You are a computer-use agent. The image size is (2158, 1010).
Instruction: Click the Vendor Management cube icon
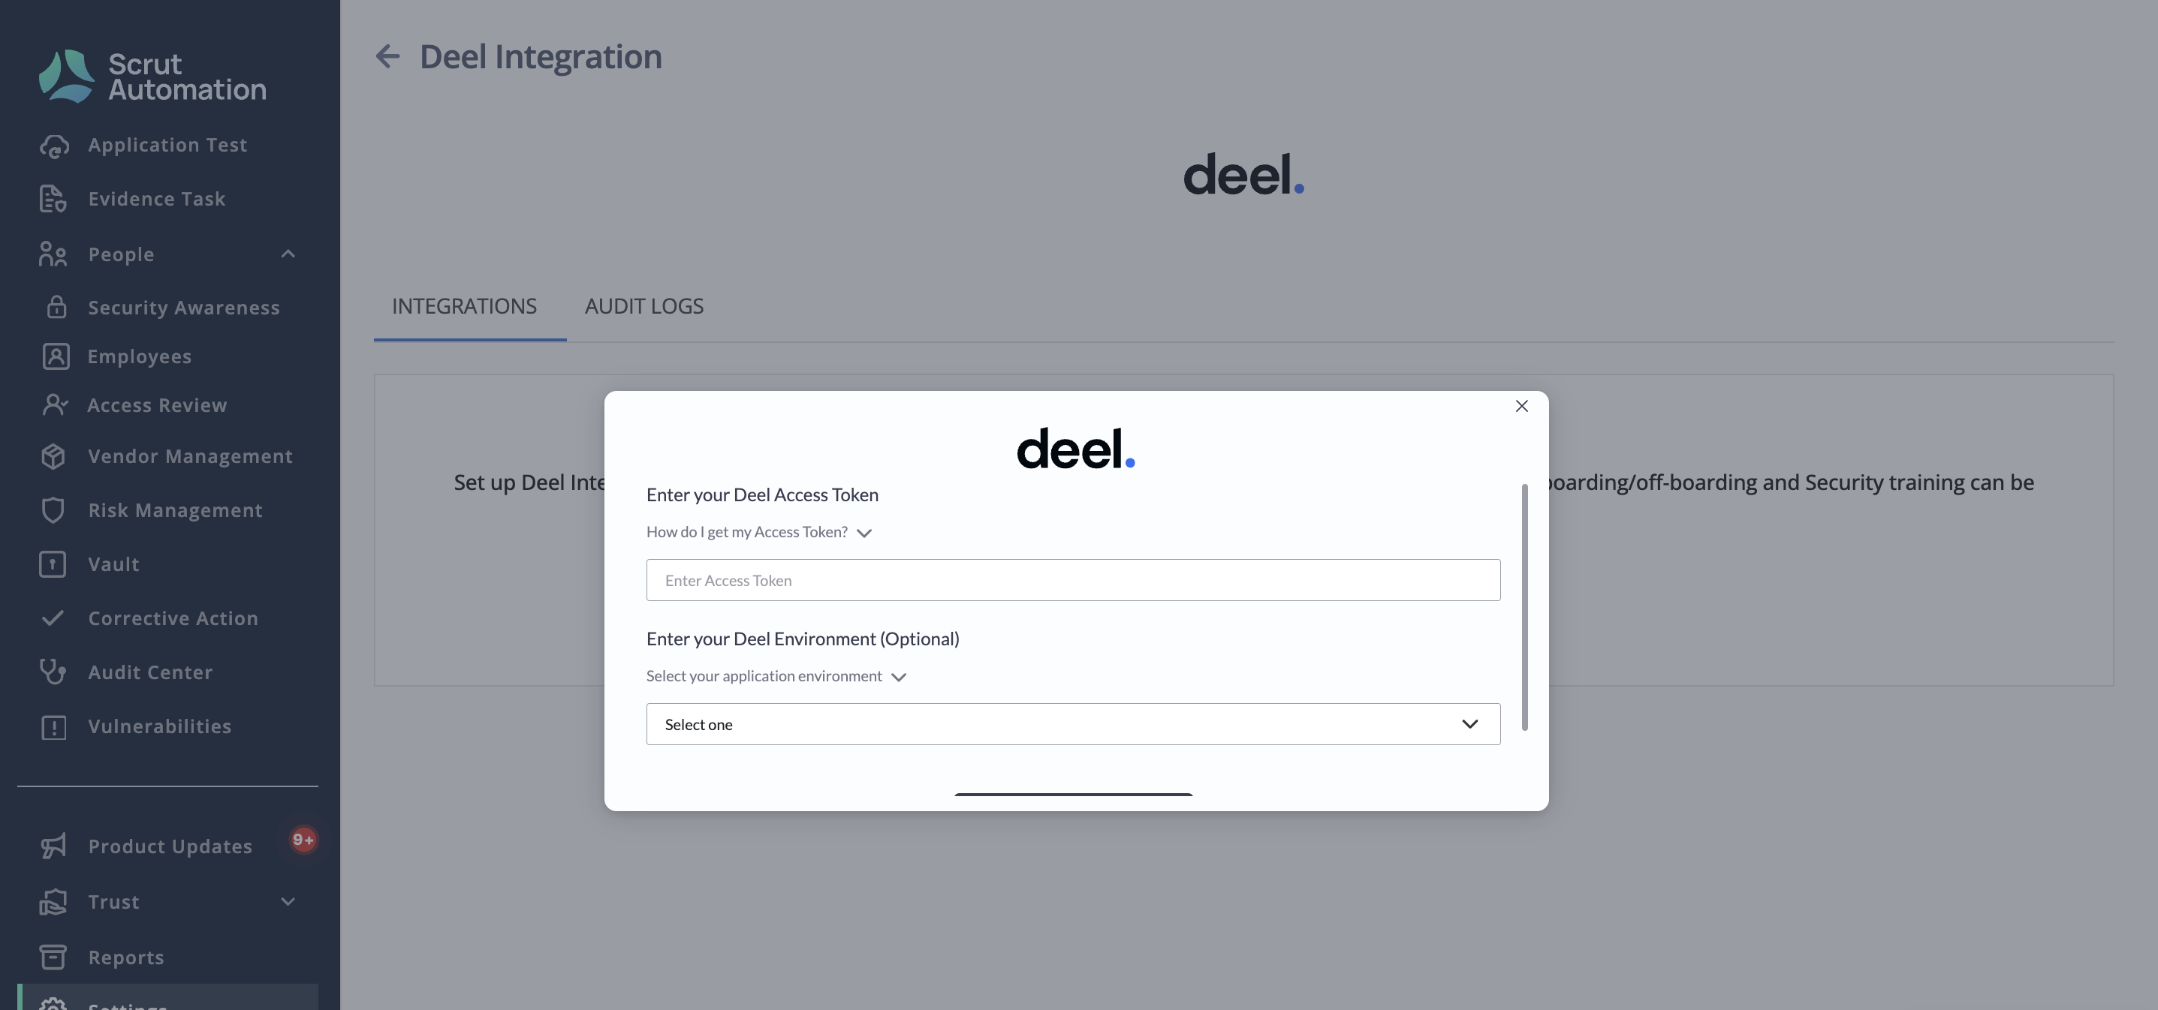(53, 456)
